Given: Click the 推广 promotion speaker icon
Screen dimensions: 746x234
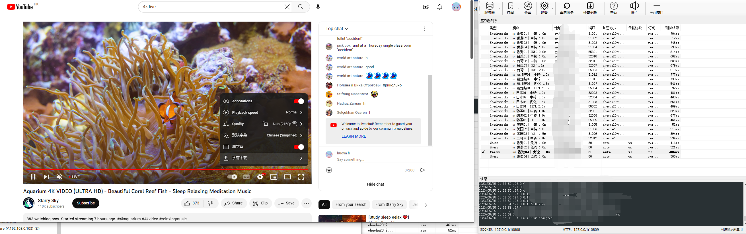Looking at the screenshot, I should click(634, 8).
